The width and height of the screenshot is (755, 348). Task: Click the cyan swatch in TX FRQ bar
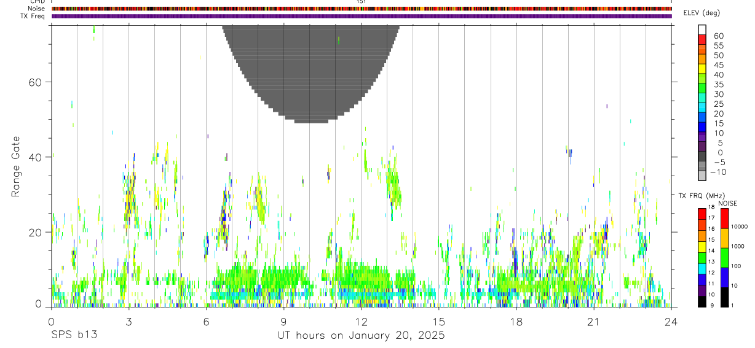coord(702,269)
